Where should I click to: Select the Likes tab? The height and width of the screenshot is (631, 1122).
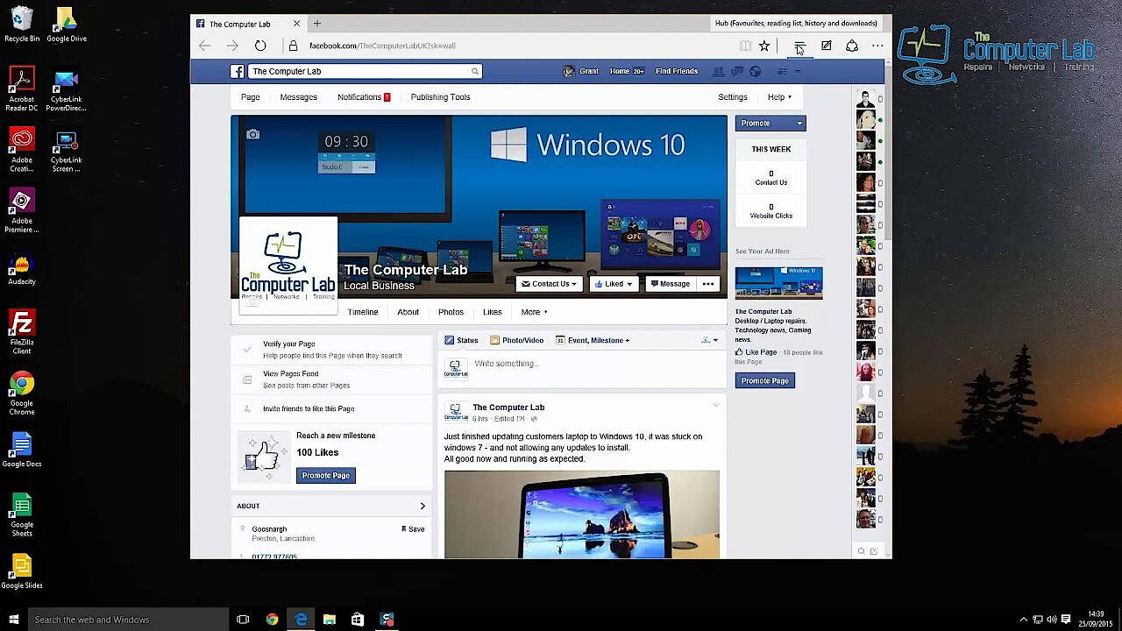[493, 312]
